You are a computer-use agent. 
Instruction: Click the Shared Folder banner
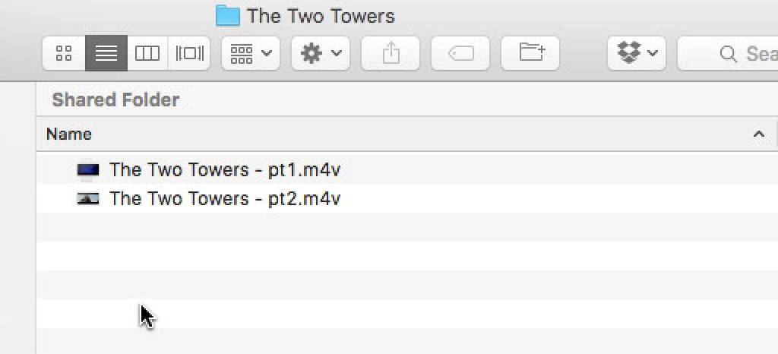tap(115, 100)
